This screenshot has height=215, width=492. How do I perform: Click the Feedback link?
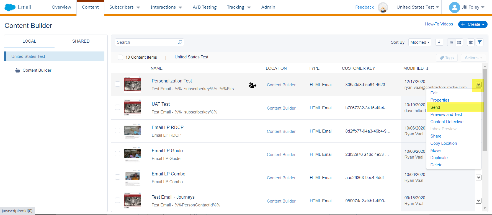pos(364,7)
